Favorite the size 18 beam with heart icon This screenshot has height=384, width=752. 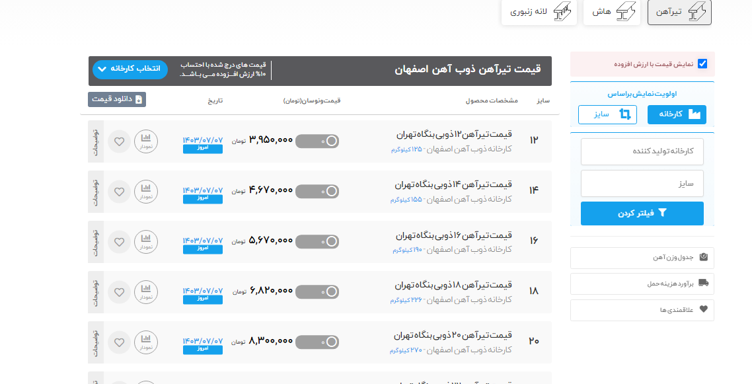coord(119,292)
